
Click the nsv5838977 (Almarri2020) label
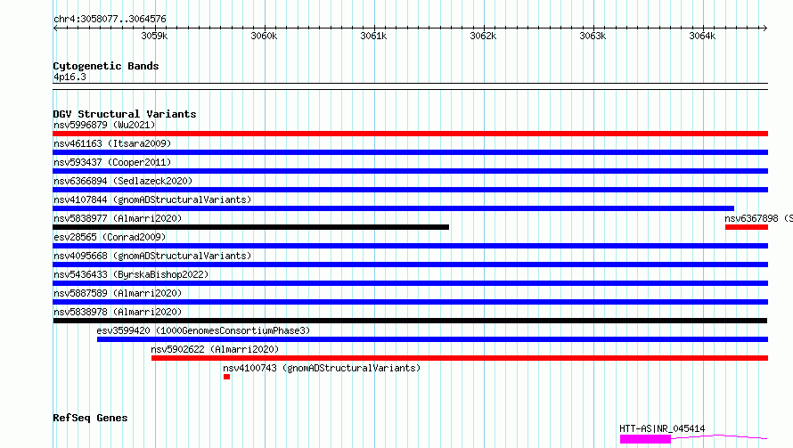(x=118, y=218)
